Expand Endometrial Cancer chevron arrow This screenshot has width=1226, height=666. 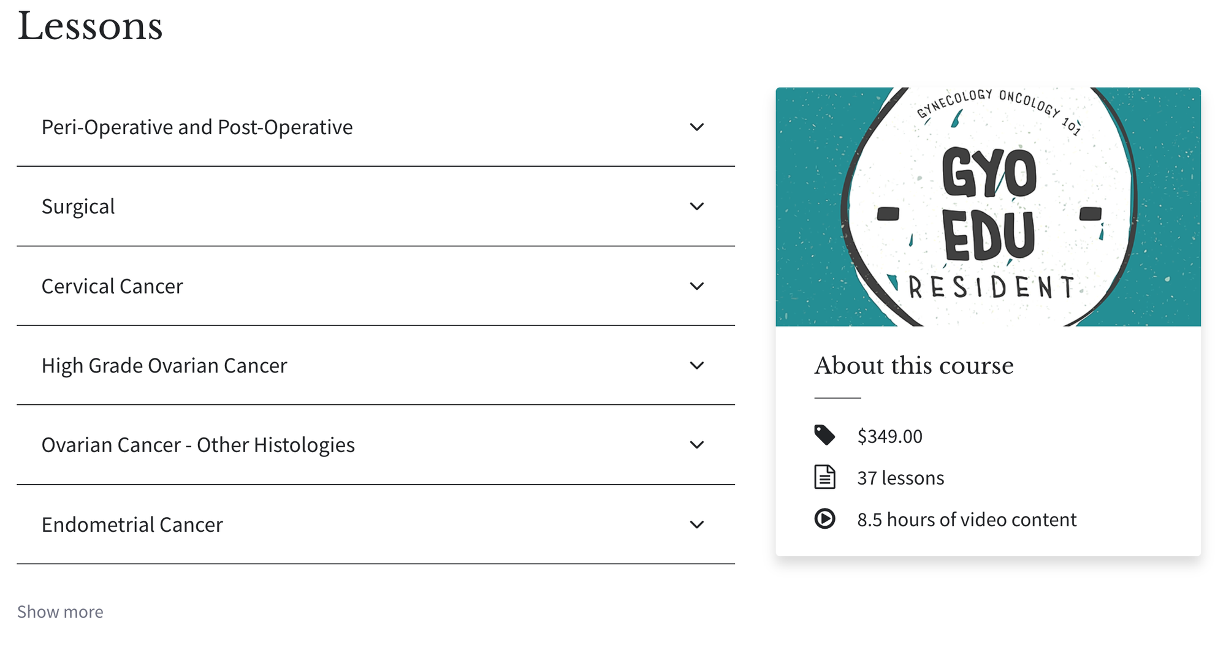pos(696,524)
